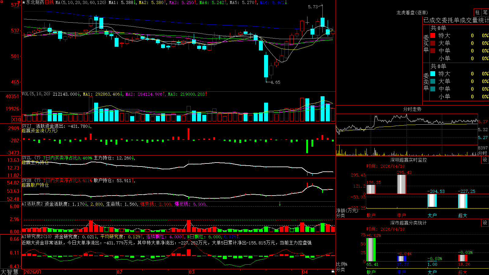Click the red 超大 bar valued 18.26
This screenshot has height=275, width=489.
point(463,258)
